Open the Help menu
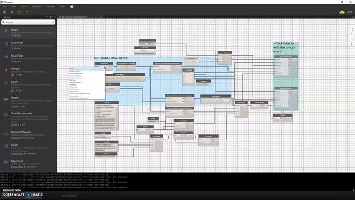This screenshot has width=355, height=200. click(x=63, y=7)
